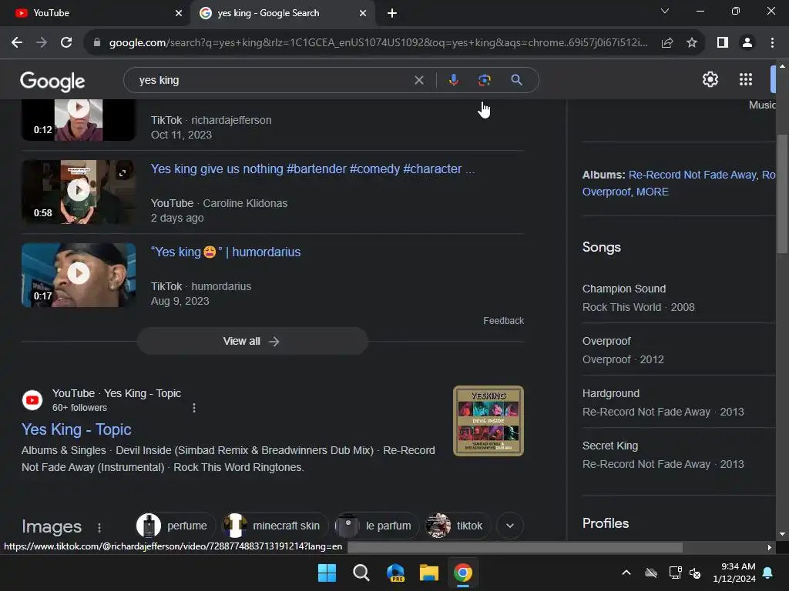
Task: Click the horizontal scrollbar at bottom
Action: pos(515,547)
